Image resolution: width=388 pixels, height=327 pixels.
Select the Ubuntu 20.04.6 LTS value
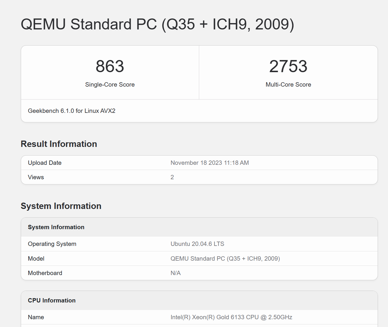click(x=197, y=244)
